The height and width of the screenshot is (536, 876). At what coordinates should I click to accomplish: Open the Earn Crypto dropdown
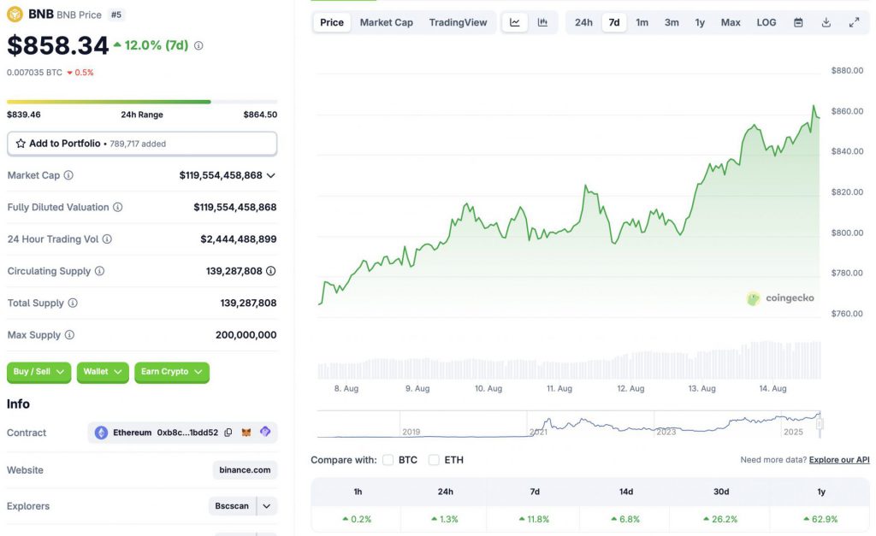pyautogui.click(x=171, y=372)
